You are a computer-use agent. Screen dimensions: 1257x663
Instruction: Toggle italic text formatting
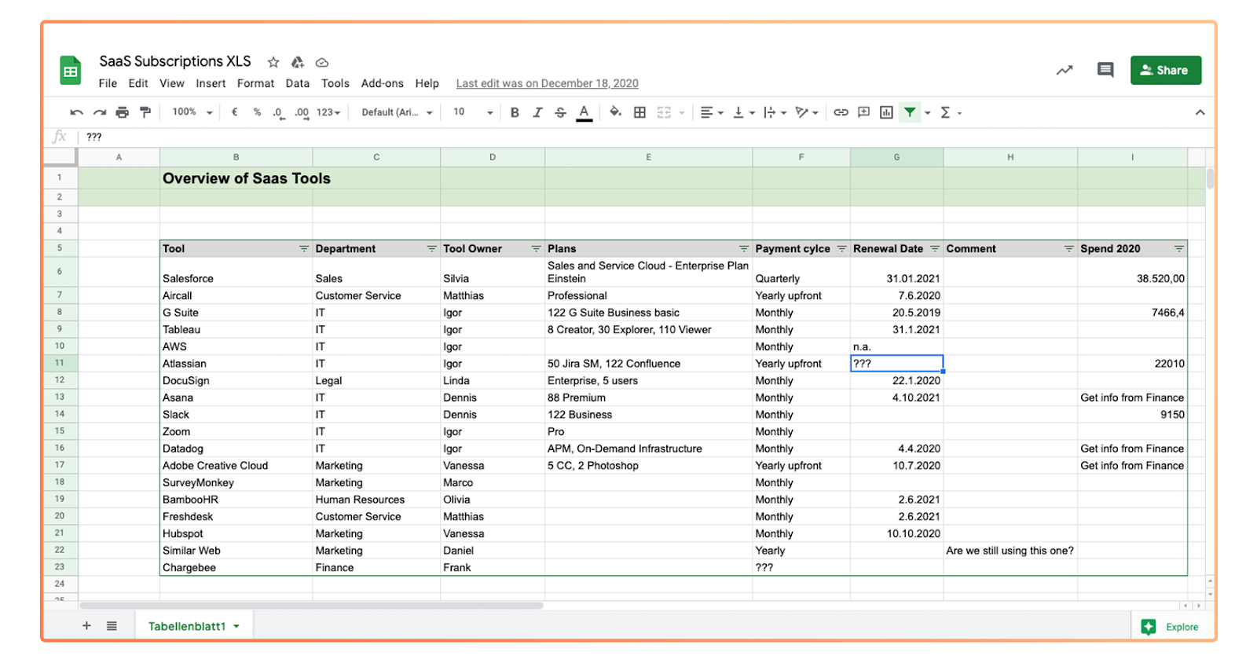pyautogui.click(x=537, y=112)
